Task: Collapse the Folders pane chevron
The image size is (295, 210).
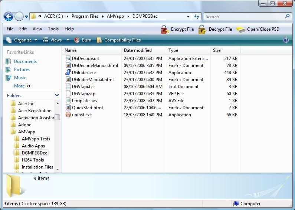Action: click(x=57, y=95)
